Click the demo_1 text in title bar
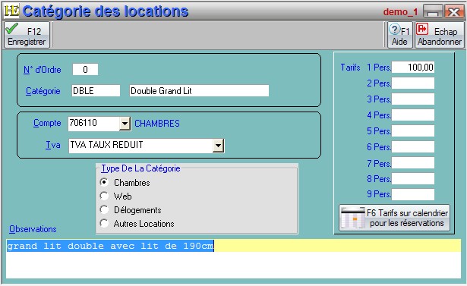 401,12
